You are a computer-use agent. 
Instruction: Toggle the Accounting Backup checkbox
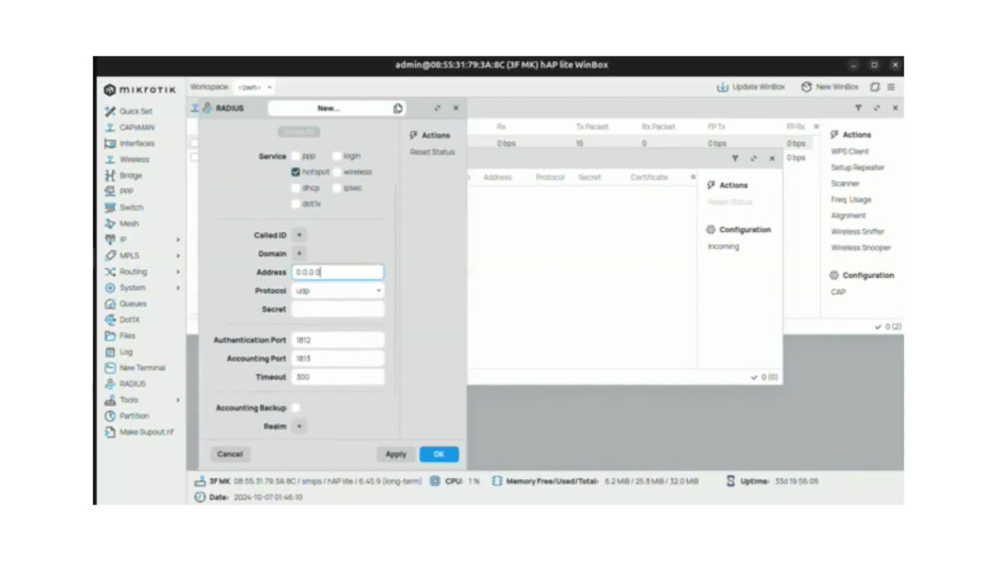pyautogui.click(x=296, y=408)
